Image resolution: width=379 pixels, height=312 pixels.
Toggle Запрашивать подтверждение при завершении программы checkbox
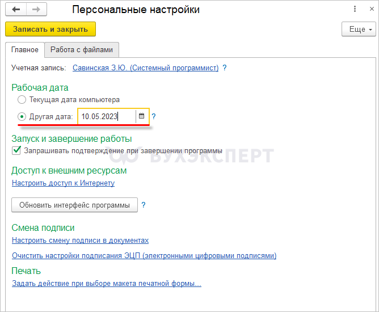pos(16,150)
